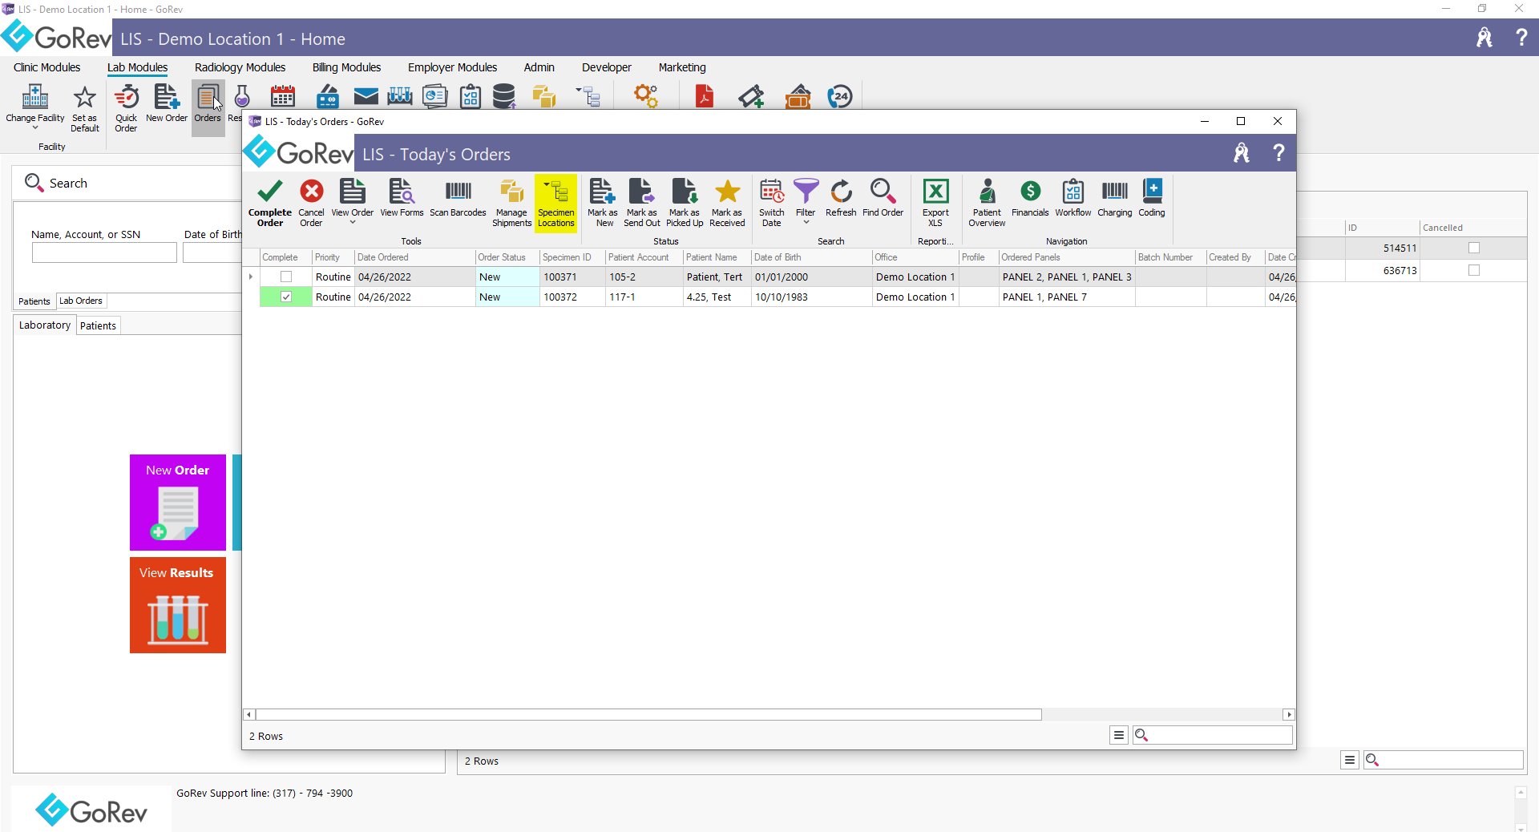Toggle Cancelled checkbox for ID 514511
This screenshot has width=1539, height=832.
tap(1473, 248)
